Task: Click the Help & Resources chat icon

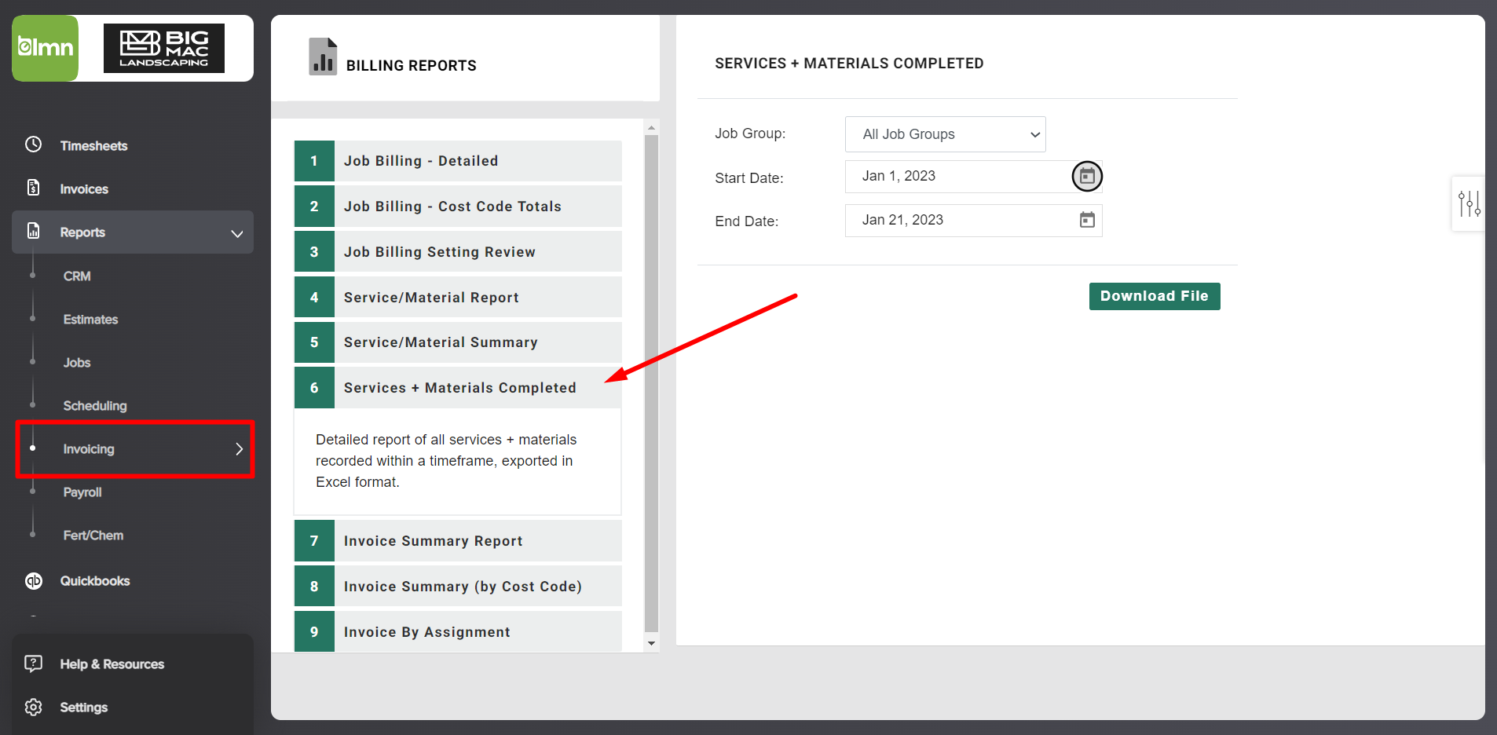Action: click(x=33, y=664)
